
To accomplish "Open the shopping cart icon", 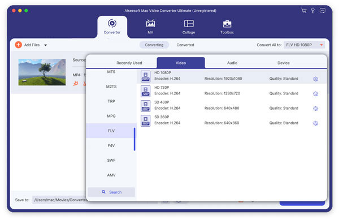I will coord(303,11).
